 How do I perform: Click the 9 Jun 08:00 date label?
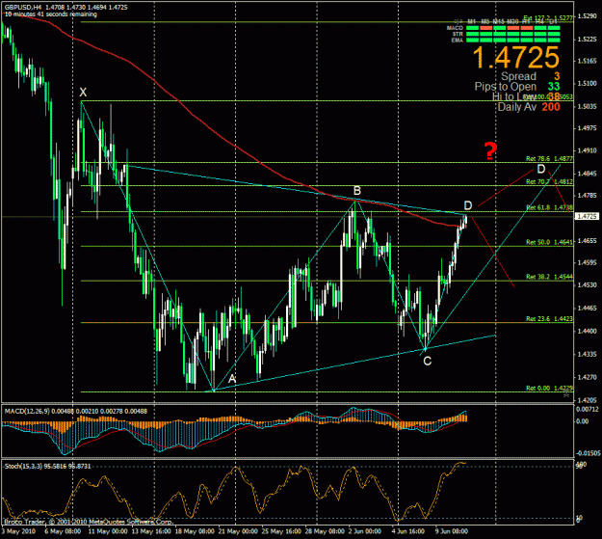point(452,531)
